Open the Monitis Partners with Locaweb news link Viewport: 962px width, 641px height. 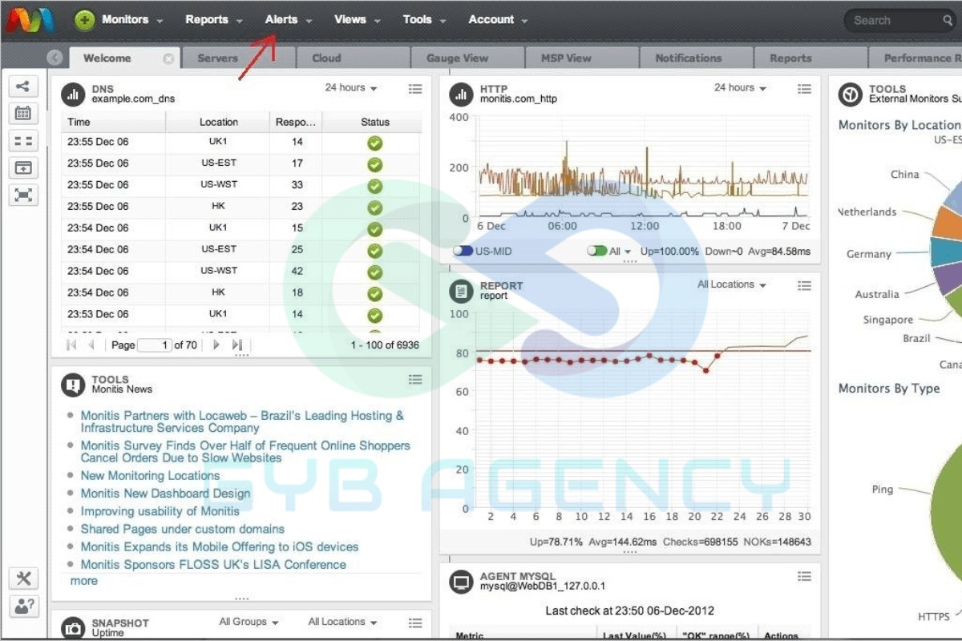(x=242, y=421)
